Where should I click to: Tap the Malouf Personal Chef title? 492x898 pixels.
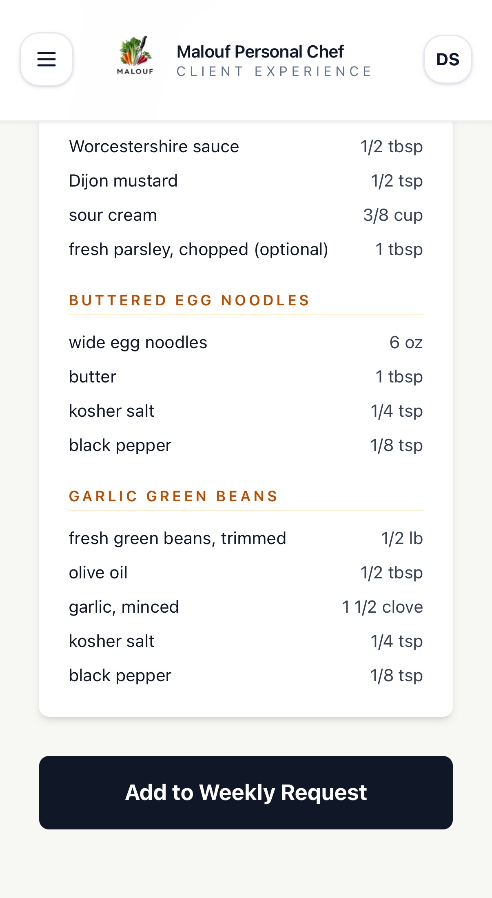(260, 52)
